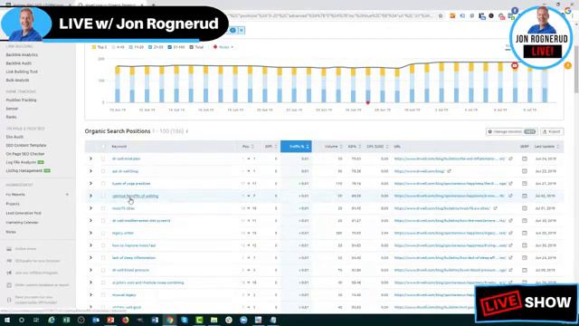
Task: Click the Windows Start button
Action: click(7, 320)
